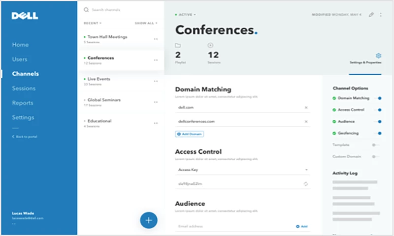Open the Conferences channel options dots
Viewport: 394px width, 236px height.
point(156,60)
